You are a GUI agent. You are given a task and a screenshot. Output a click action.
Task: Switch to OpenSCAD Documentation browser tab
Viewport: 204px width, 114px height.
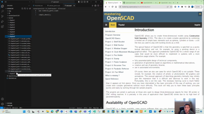coord(166,3)
